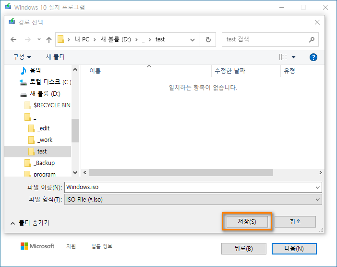Open the 파일 이름 dropdown arrow
The image size is (337, 267).
318,187
